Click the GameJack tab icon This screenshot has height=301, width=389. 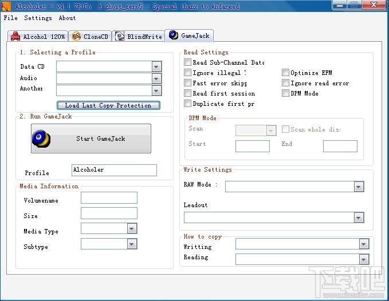(174, 35)
